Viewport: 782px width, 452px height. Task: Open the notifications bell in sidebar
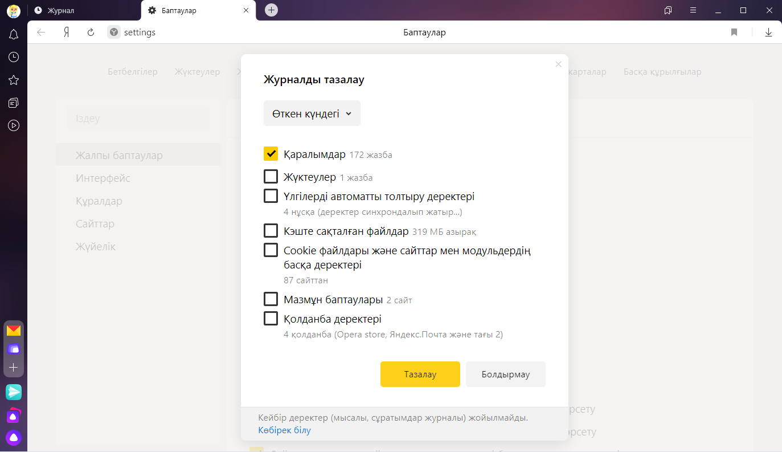(x=14, y=35)
